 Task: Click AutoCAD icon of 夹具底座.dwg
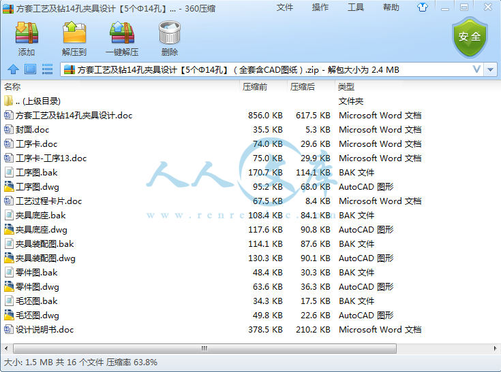(x=9, y=229)
